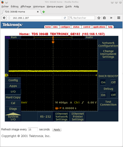Image resolution: width=123 pixels, height=147 pixels.
Task: Click the address bar showing 192.168.1.187
Action: tap(37, 18)
